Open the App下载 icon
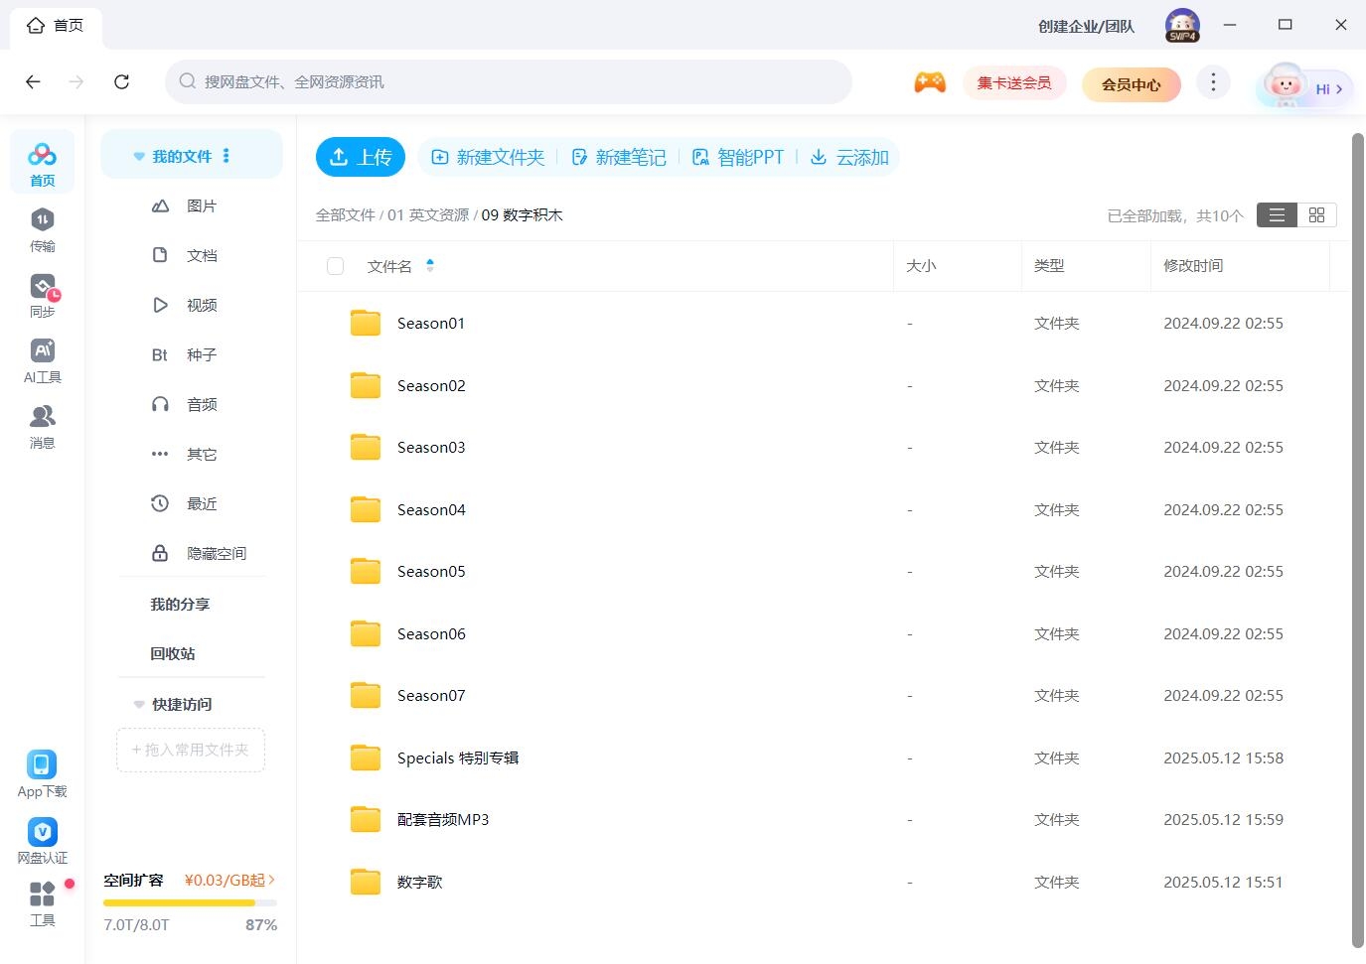The width and height of the screenshot is (1366, 964). (x=42, y=774)
